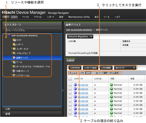Collapse the explorer pane with the splitter arrow
Screen dimensions: 146x123
[x=63, y=91]
